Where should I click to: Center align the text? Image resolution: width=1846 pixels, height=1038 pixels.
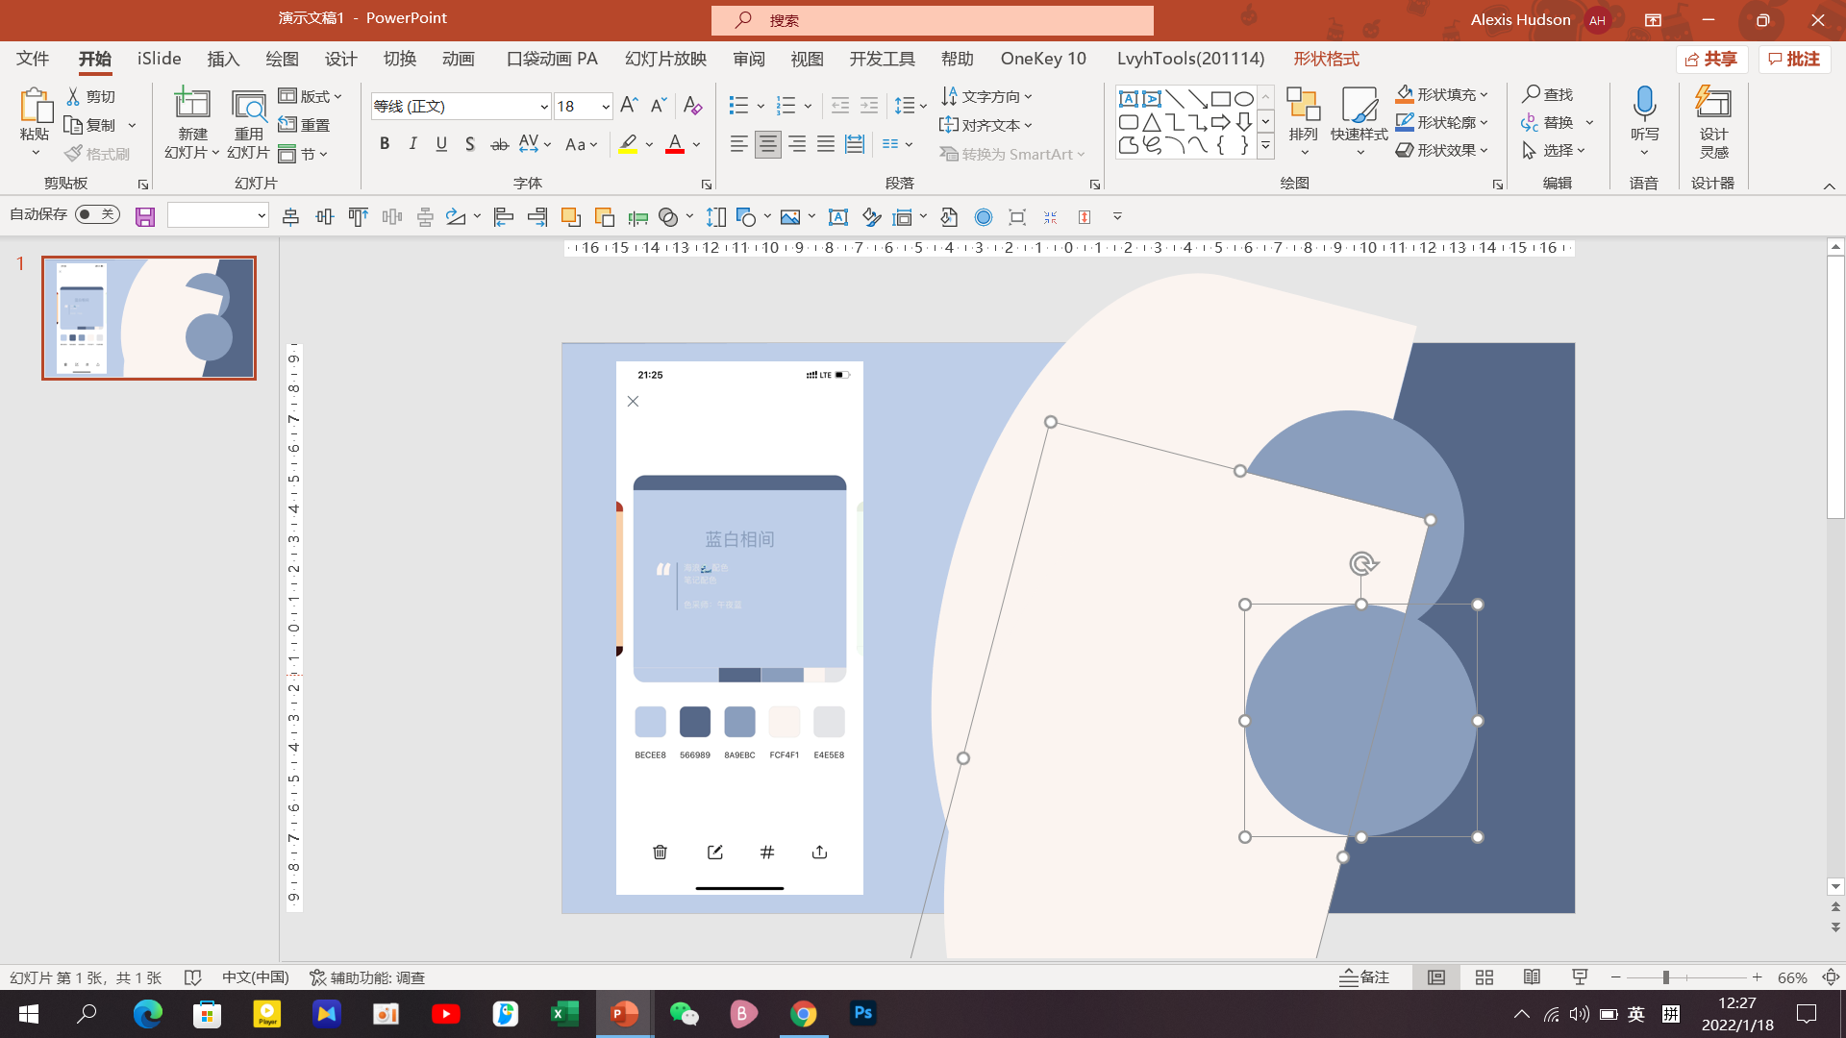767,144
